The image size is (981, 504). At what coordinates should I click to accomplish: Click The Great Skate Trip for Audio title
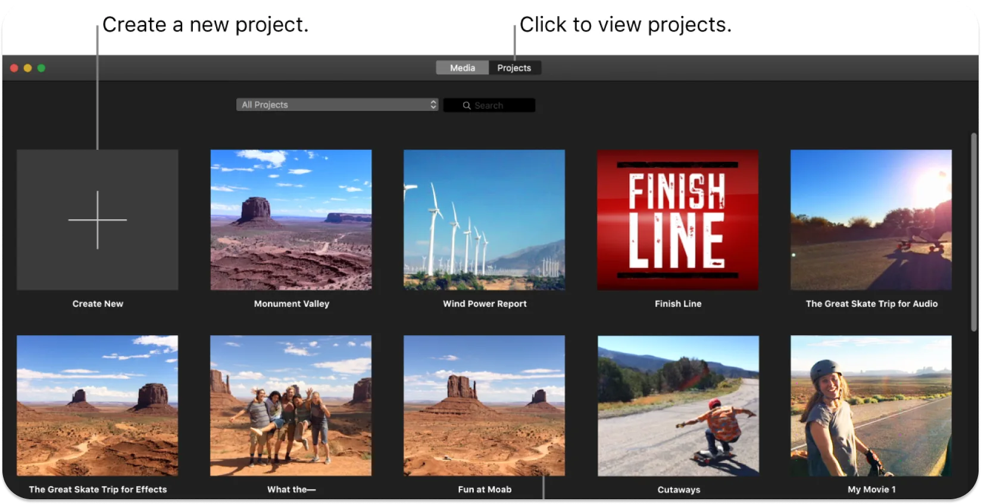coord(871,304)
